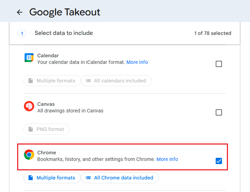Open Calendar's Multiple formats options
The image size is (250, 192).
(x=52, y=81)
